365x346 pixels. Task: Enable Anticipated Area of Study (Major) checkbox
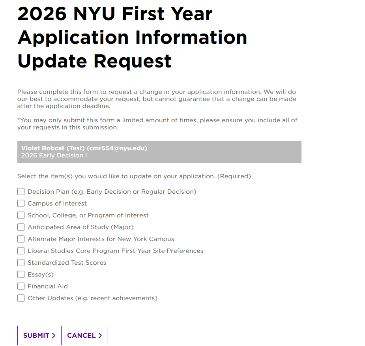pyautogui.click(x=21, y=227)
